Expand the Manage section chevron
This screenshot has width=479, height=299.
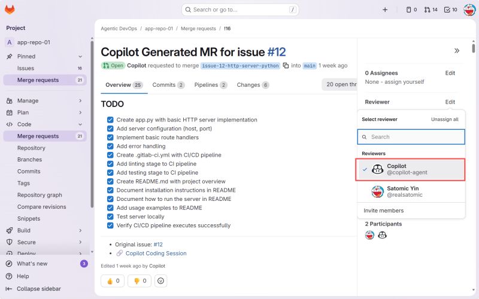click(80, 100)
